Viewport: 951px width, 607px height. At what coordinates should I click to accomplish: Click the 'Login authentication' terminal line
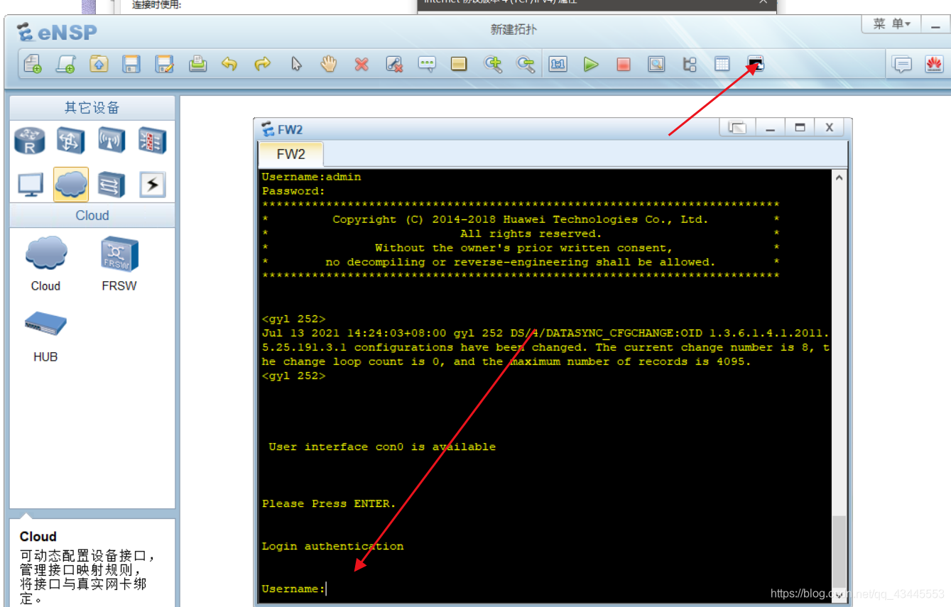coord(332,546)
